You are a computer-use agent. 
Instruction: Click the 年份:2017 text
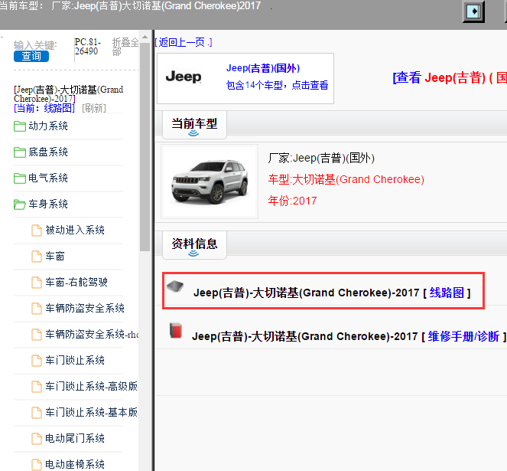click(292, 201)
